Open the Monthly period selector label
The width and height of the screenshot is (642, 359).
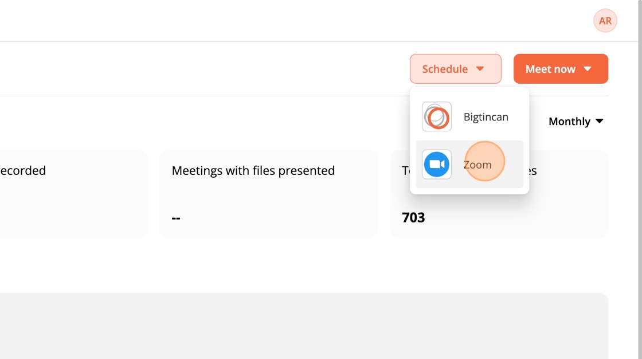(569, 122)
